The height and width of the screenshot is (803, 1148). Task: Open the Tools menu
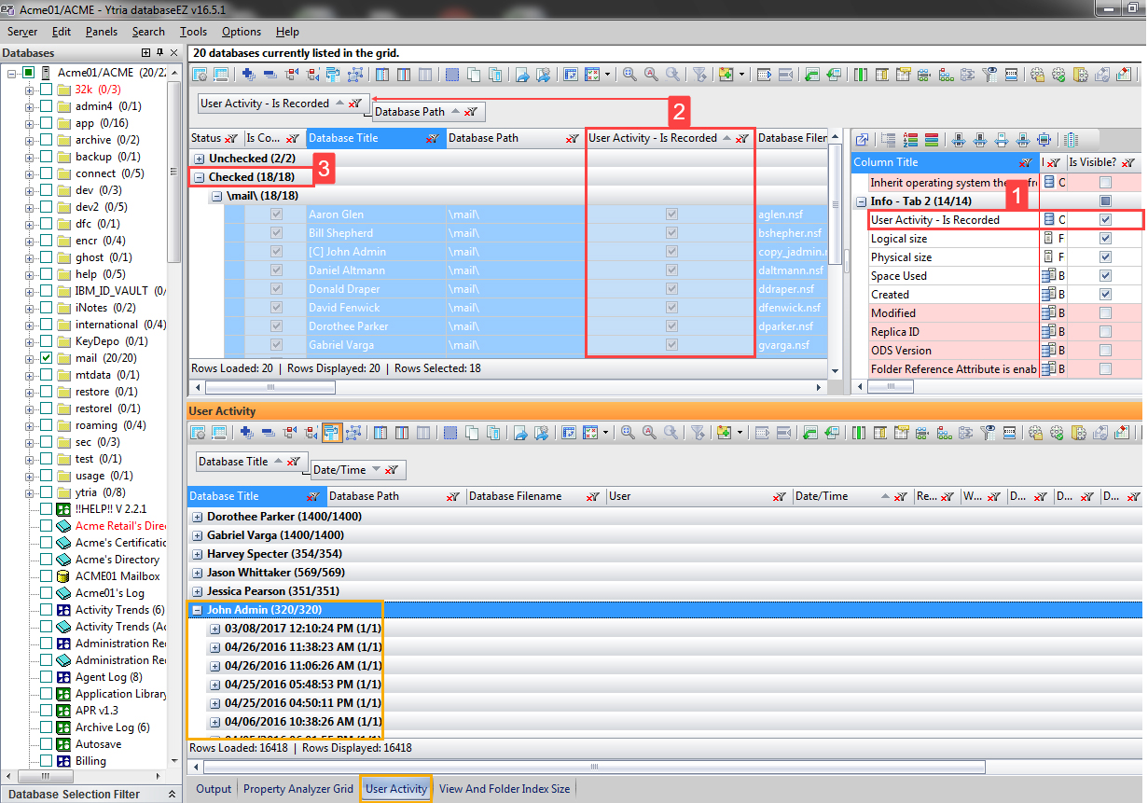(x=193, y=32)
